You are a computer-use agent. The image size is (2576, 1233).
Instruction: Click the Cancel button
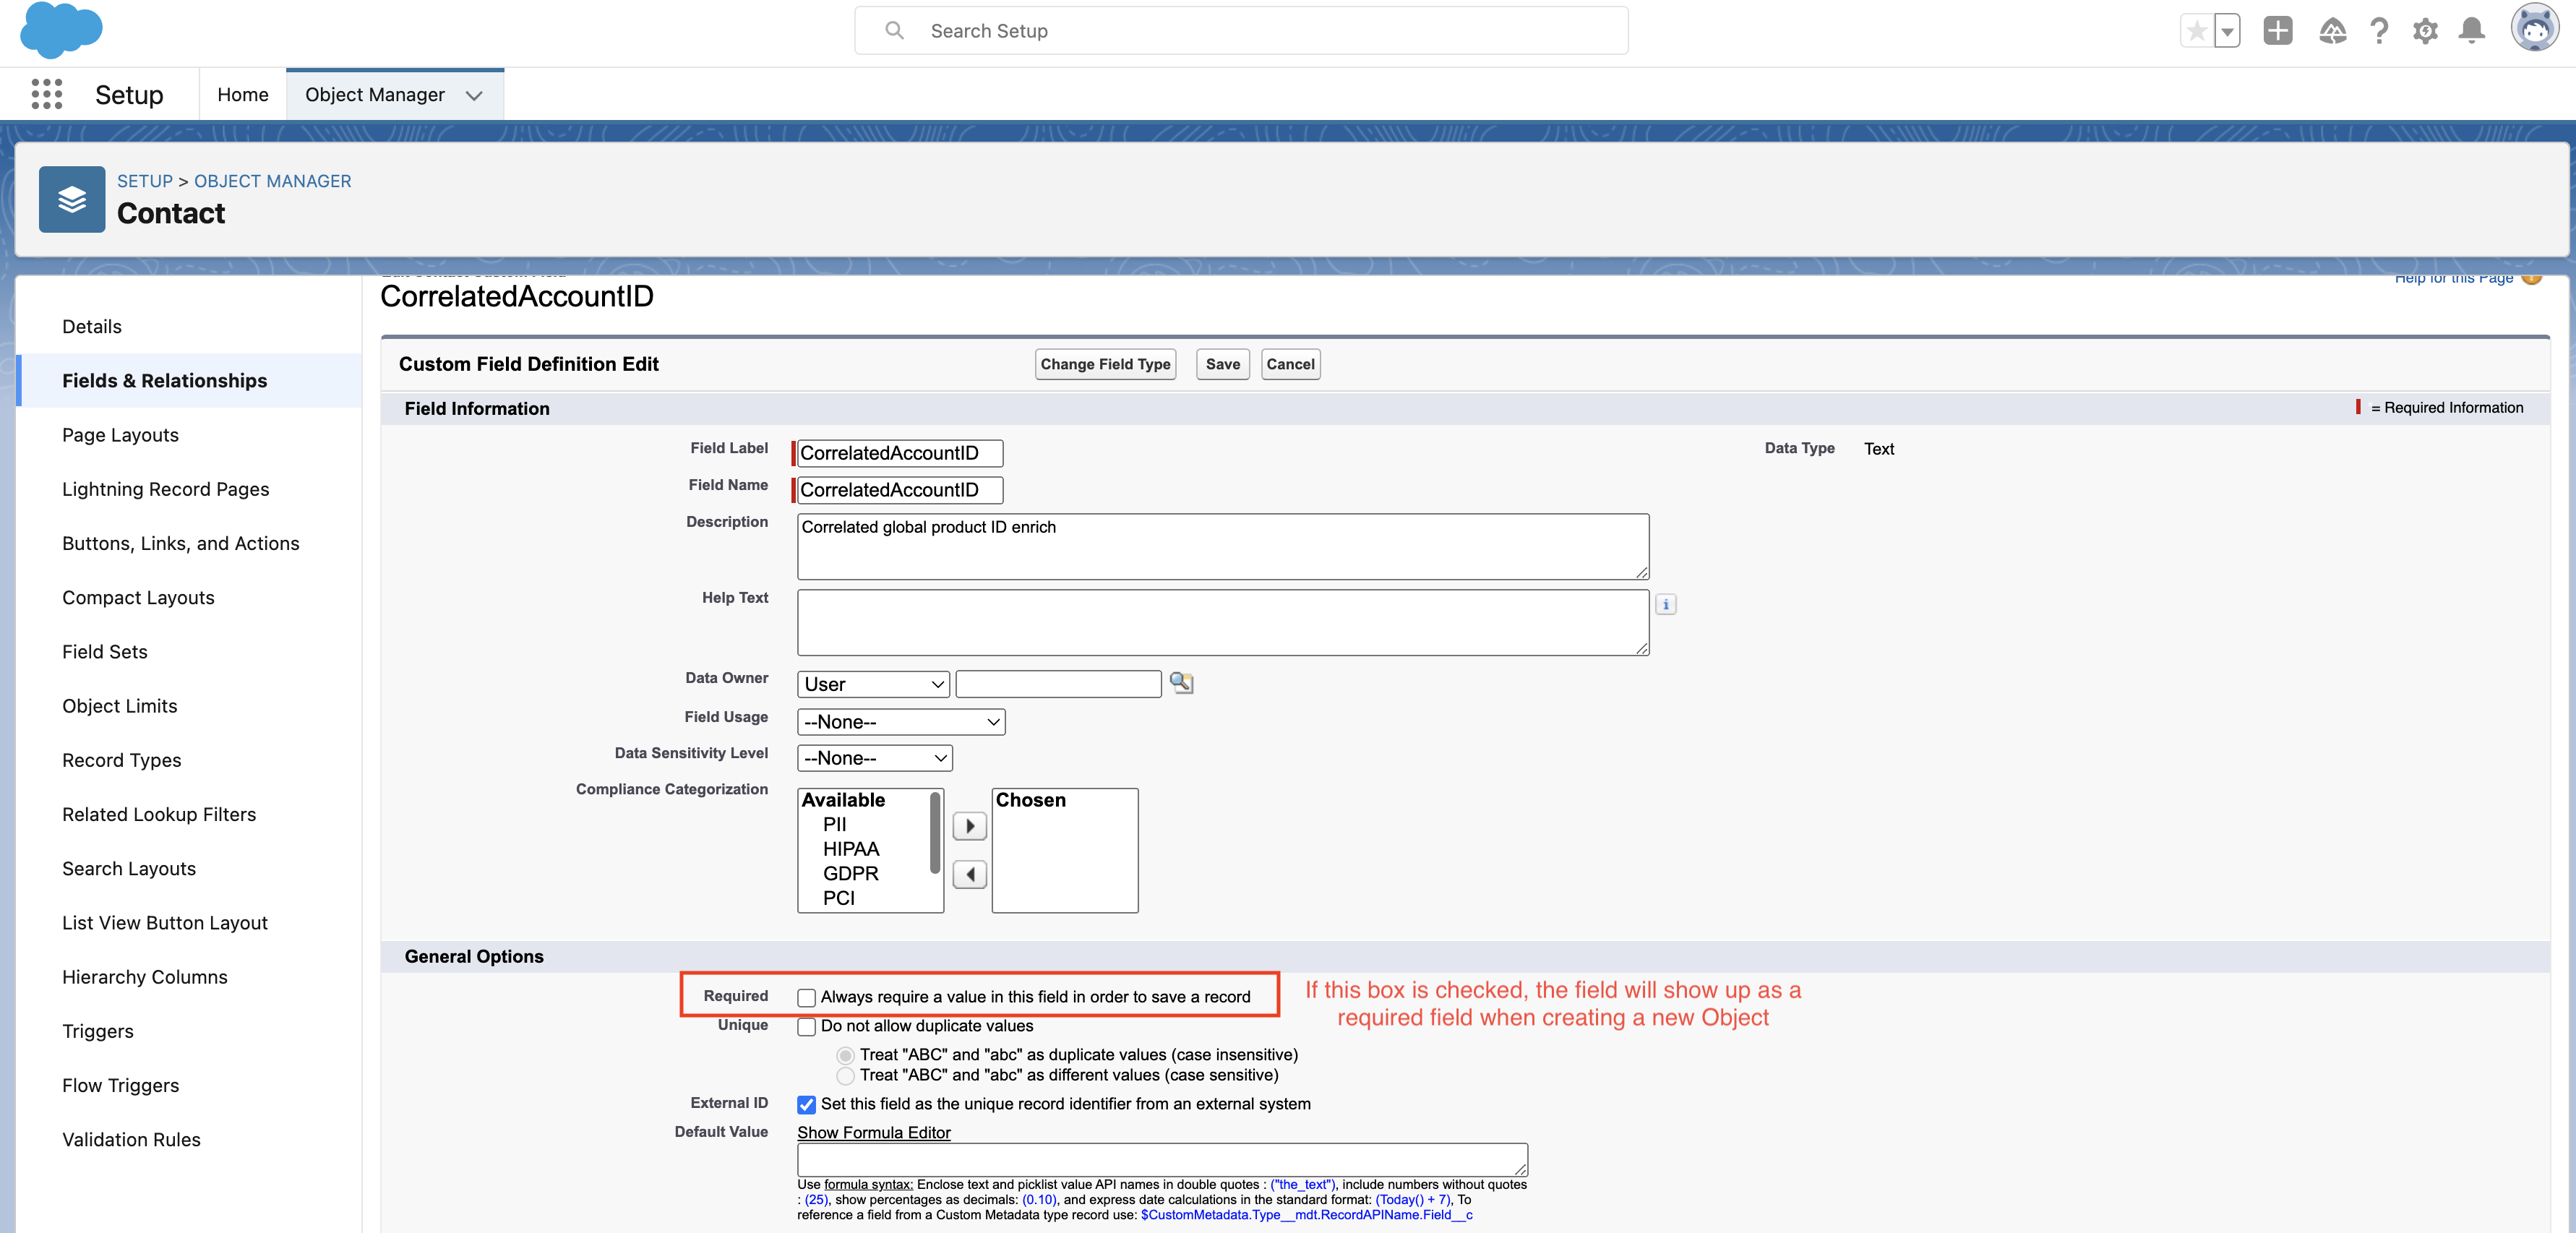click(x=1290, y=364)
